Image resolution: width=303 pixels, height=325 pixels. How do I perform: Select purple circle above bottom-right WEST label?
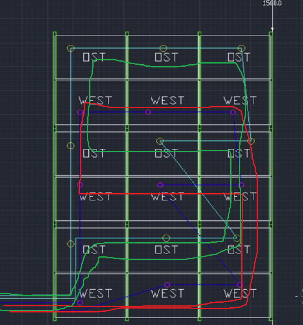click(x=239, y=285)
